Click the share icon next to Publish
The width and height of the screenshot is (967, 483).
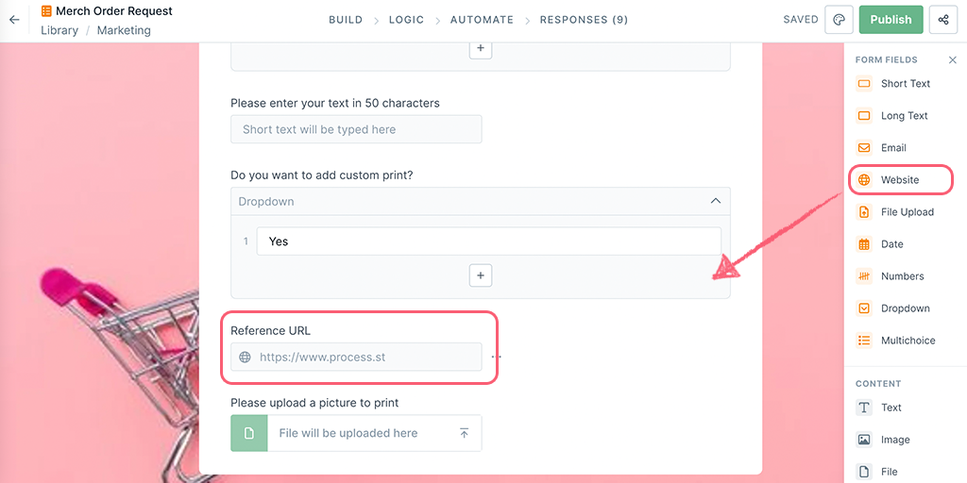[943, 20]
